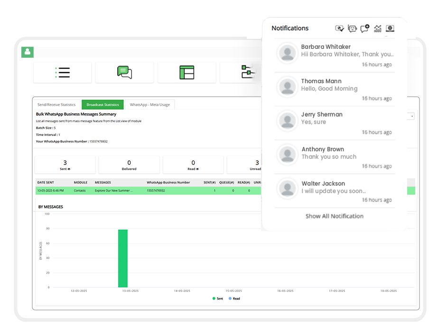Open the bulleted list view tile

[62, 73]
